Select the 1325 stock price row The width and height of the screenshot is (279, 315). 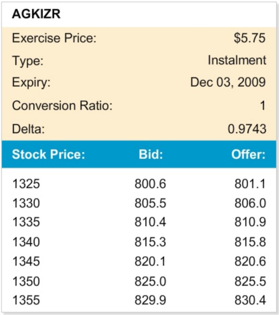(26, 184)
